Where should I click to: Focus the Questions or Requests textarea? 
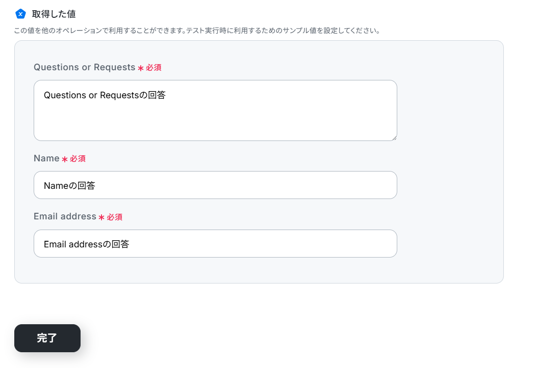(x=215, y=110)
